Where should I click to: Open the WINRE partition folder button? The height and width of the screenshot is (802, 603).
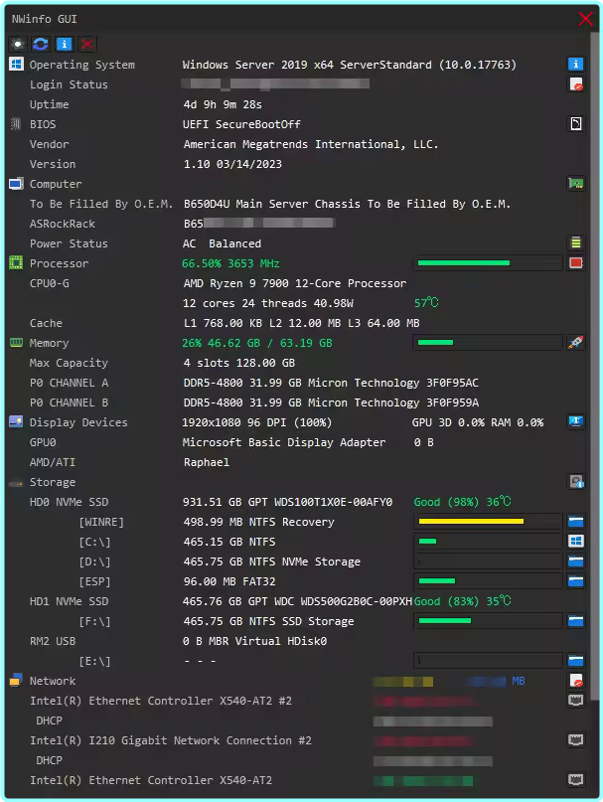click(575, 522)
